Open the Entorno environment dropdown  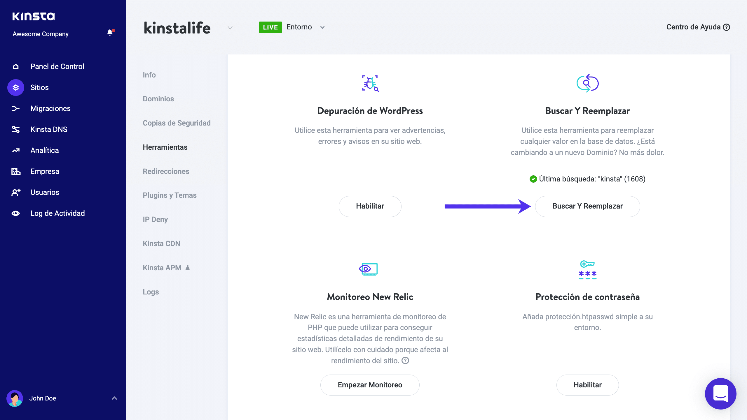click(x=322, y=27)
